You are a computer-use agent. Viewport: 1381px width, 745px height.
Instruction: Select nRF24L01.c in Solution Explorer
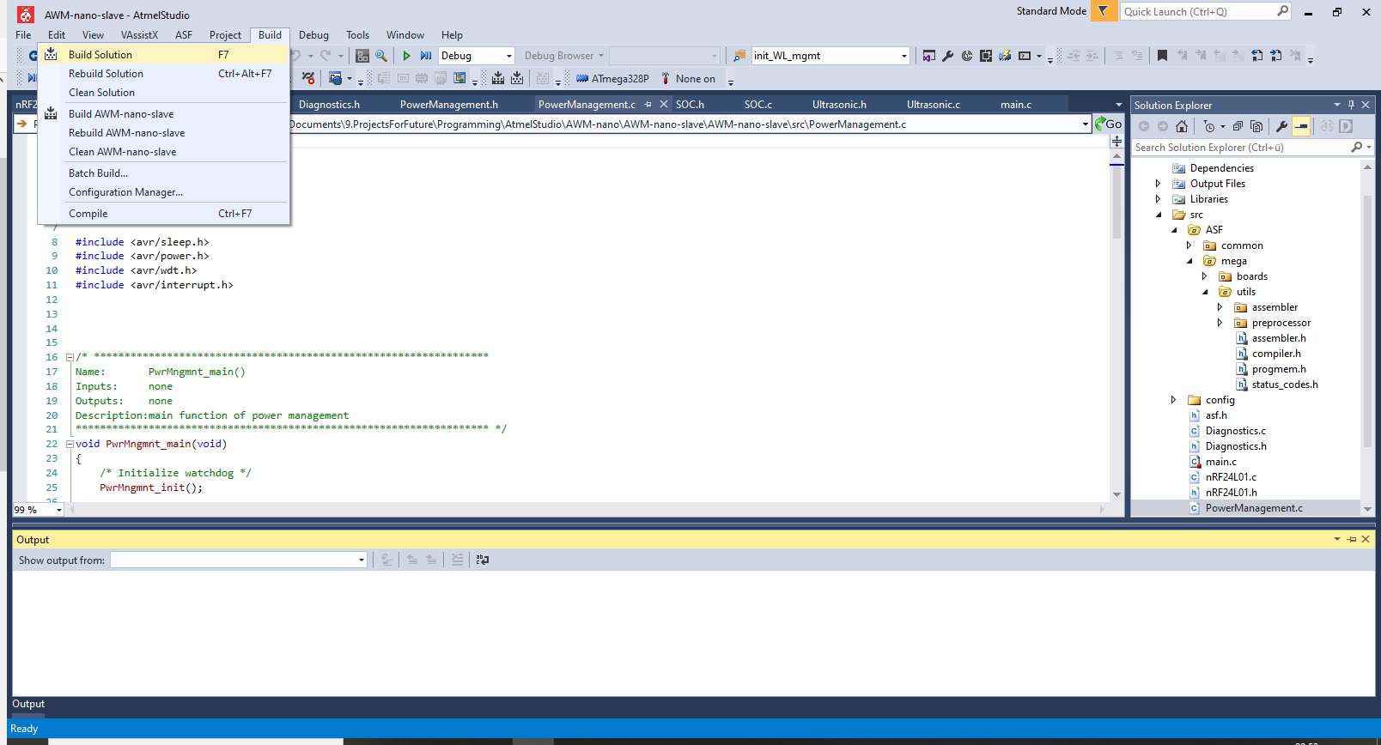tap(1231, 477)
